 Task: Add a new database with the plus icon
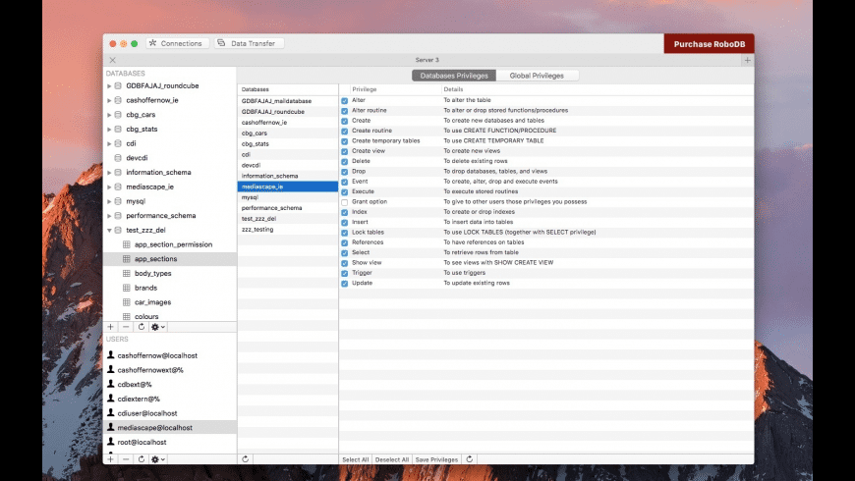110,326
